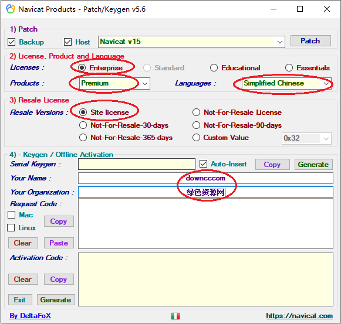Tick the Linux checkbox
341x324 pixels.
tap(11, 228)
